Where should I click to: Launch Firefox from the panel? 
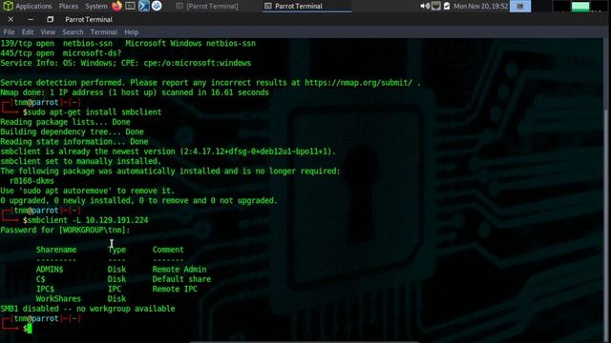(116, 6)
